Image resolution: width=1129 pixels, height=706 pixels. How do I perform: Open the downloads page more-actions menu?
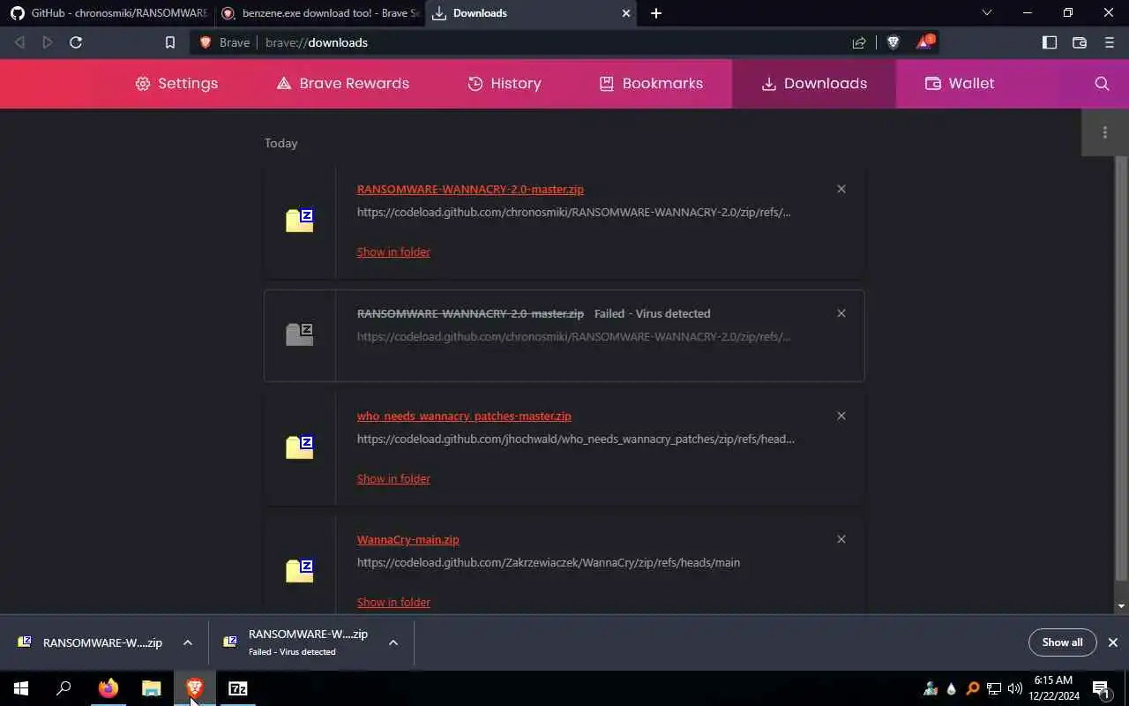[x=1105, y=132]
